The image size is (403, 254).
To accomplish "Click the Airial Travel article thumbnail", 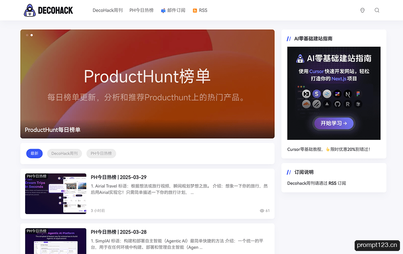I will click(x=56, y=194).
